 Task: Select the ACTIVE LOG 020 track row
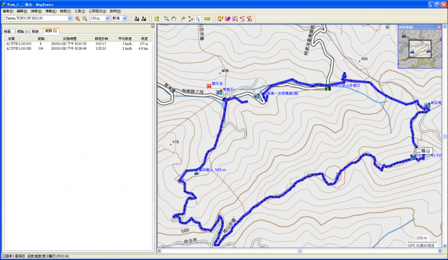[x=77, y=48]
